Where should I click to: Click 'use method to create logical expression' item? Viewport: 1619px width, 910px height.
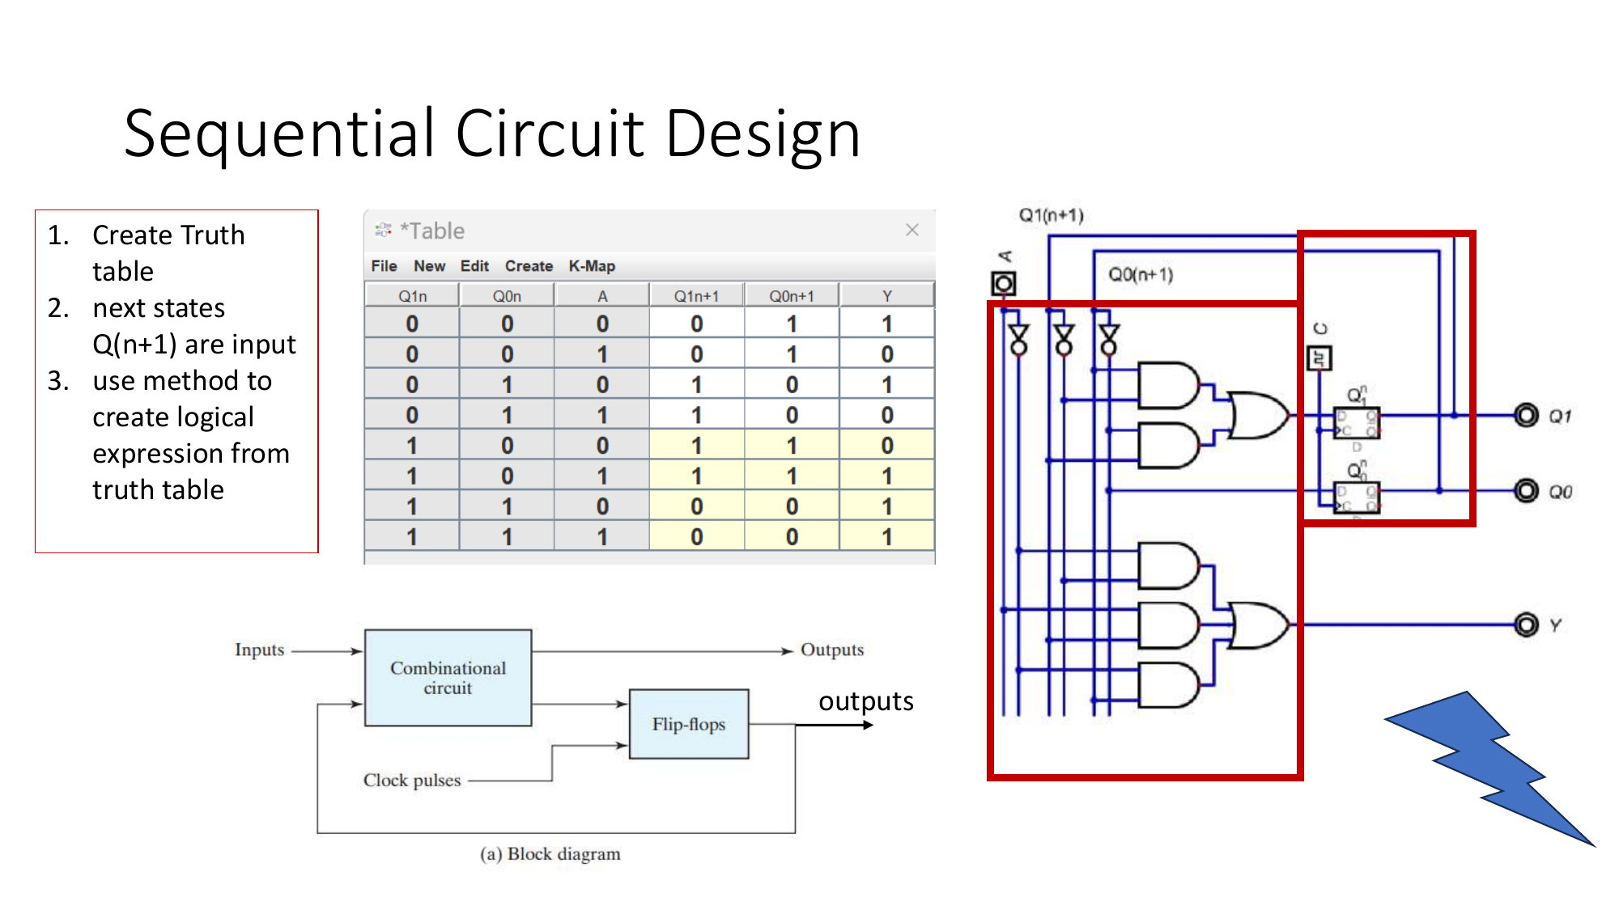point(191,434)
